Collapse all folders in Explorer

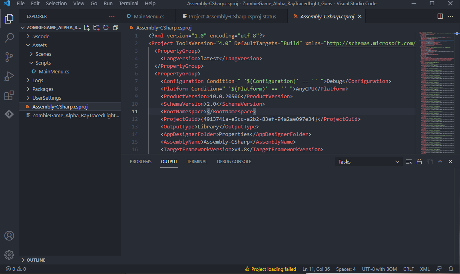coord(115,28)
